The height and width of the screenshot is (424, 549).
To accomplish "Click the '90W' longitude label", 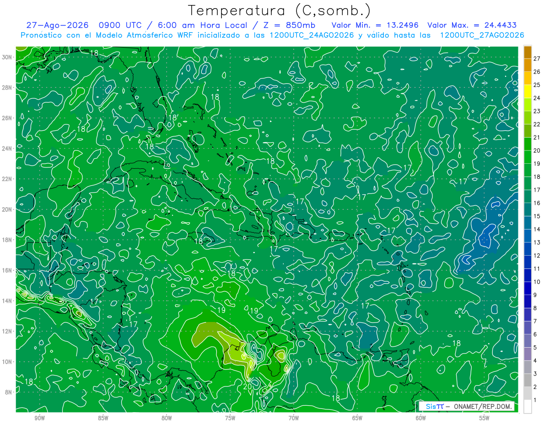I will 40,418.
